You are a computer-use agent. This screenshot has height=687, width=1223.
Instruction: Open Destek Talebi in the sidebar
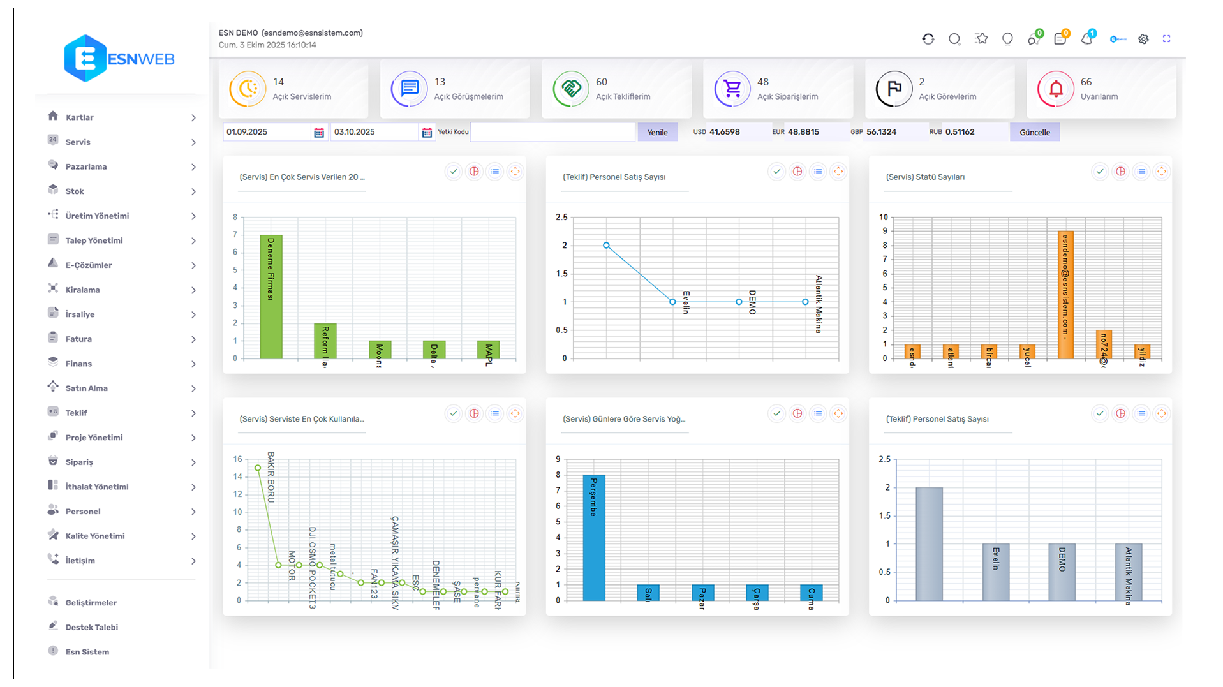pos(91,627)
